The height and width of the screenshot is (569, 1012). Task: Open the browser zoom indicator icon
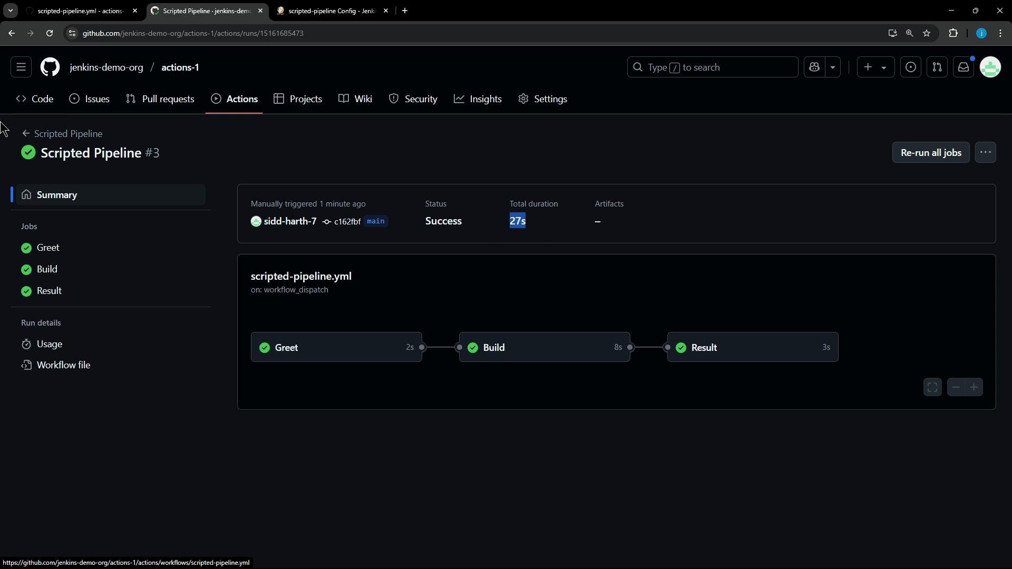pyautogui.click(x=909, y=33)
